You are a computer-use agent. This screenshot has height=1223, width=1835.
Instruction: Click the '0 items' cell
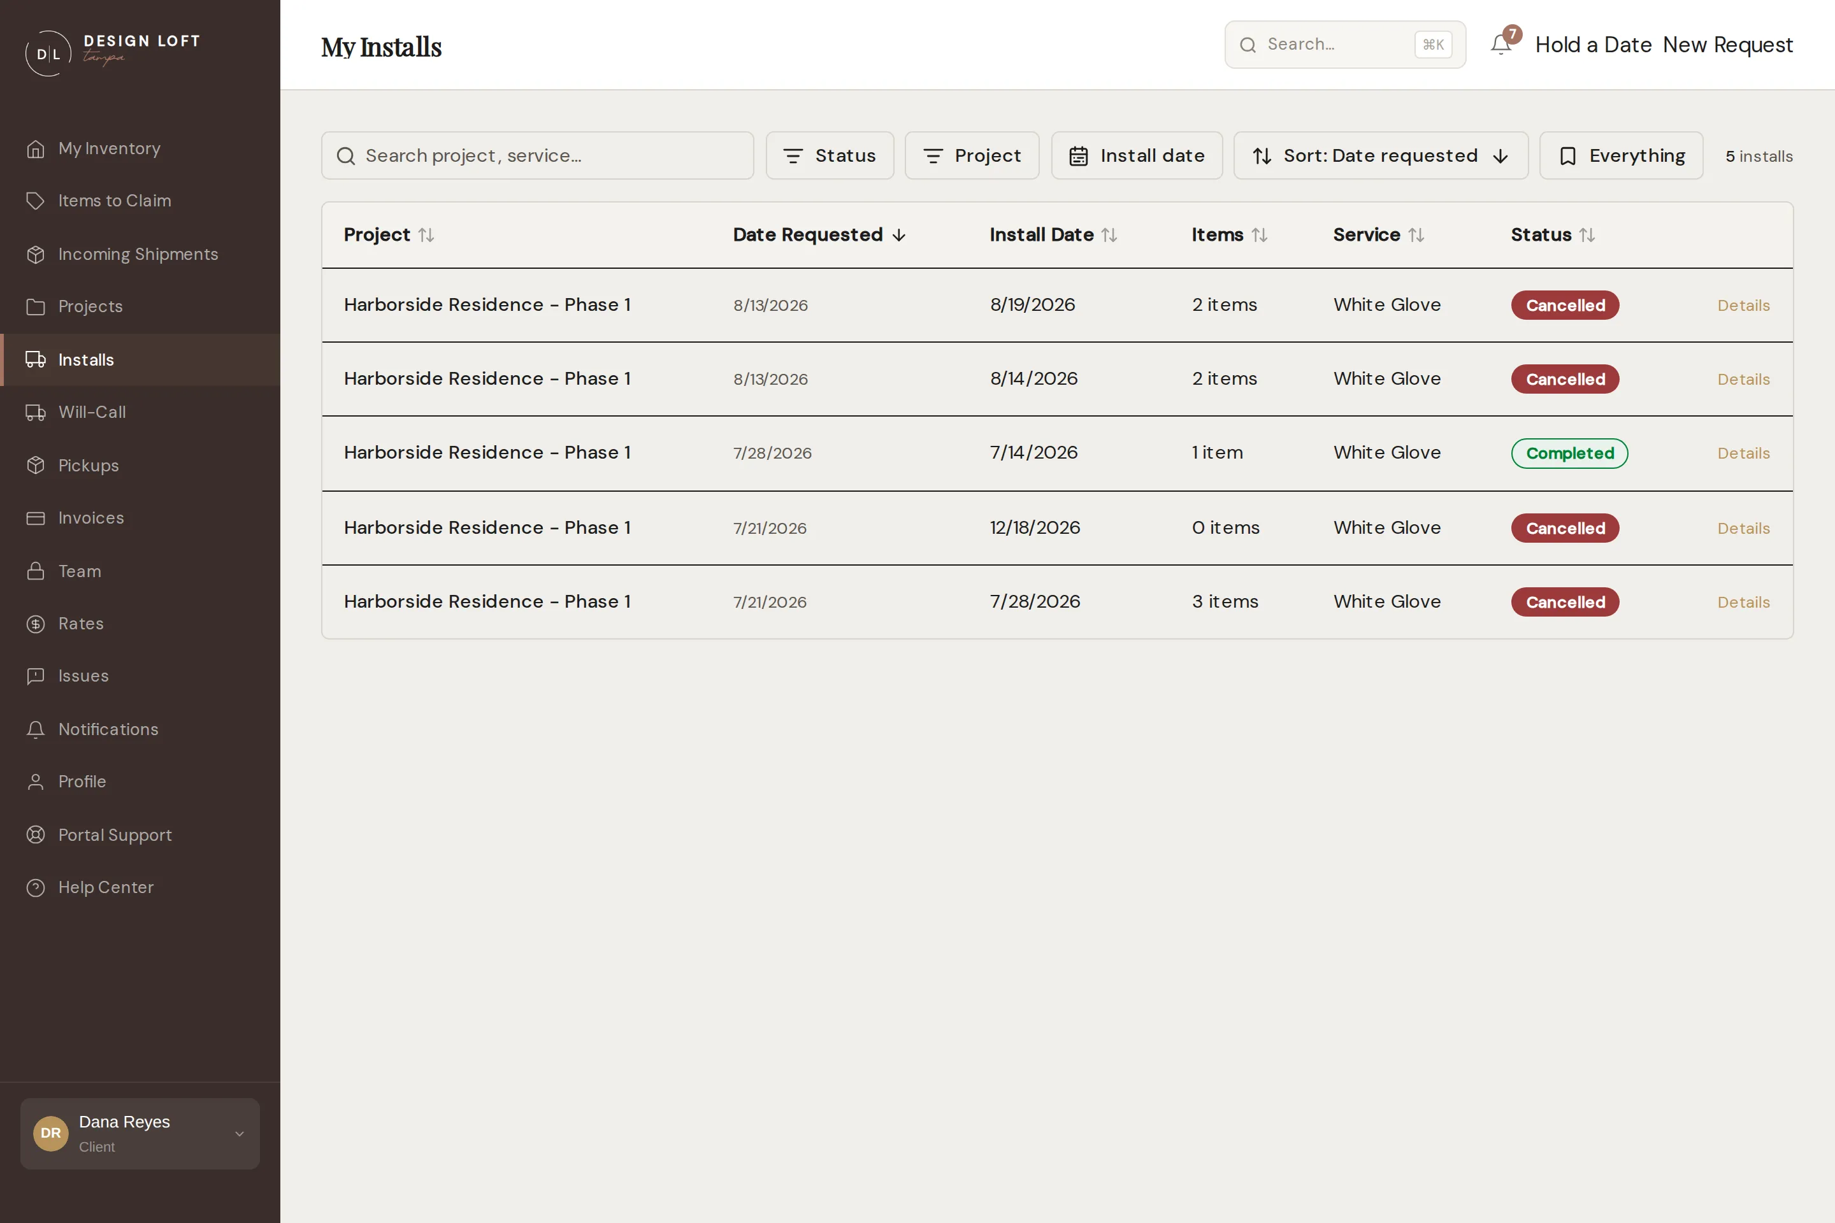(1225, 528)
